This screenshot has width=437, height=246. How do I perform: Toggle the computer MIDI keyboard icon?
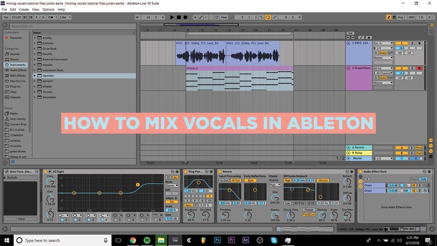(x=394, y=17)
